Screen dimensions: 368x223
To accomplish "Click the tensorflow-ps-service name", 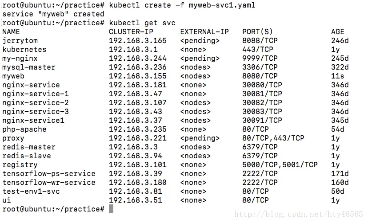I will 49,174.
